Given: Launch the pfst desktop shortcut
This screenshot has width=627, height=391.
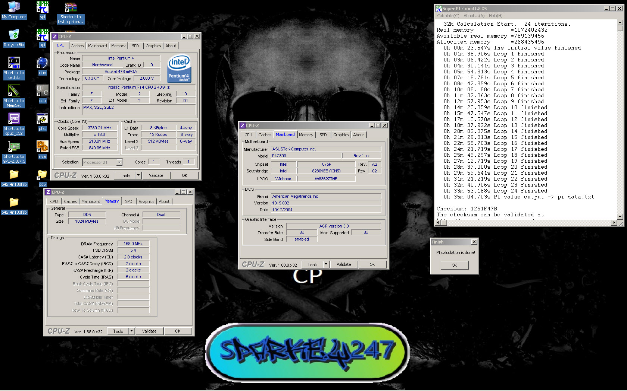Looking at the screenshot, I should (42, 122).
